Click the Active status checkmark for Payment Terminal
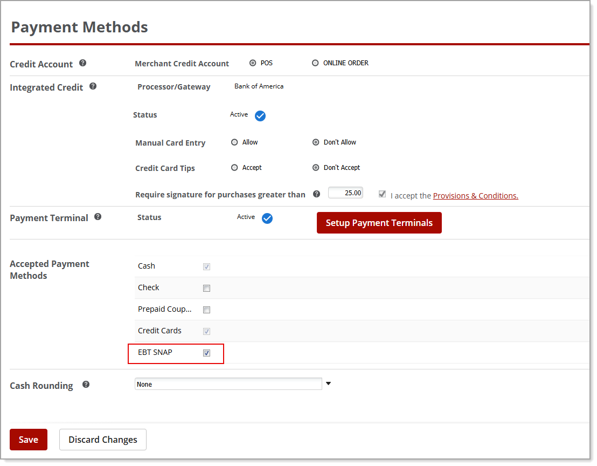The width and height of the screenshot is (597, 466). pos(267,218)
